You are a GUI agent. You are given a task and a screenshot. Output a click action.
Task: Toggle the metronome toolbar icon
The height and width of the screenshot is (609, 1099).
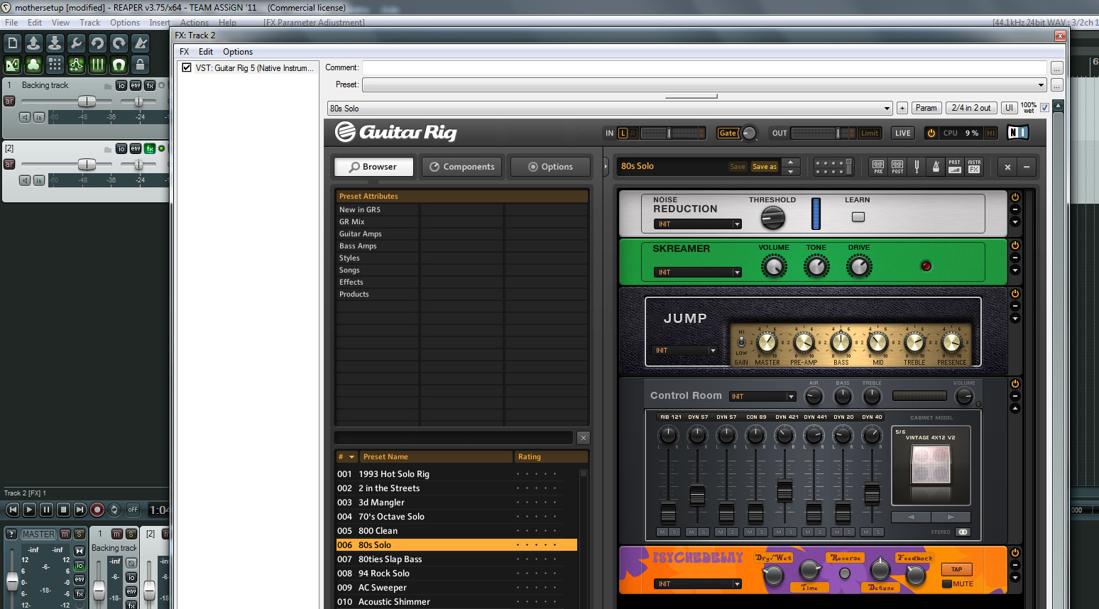coord(141,44)
